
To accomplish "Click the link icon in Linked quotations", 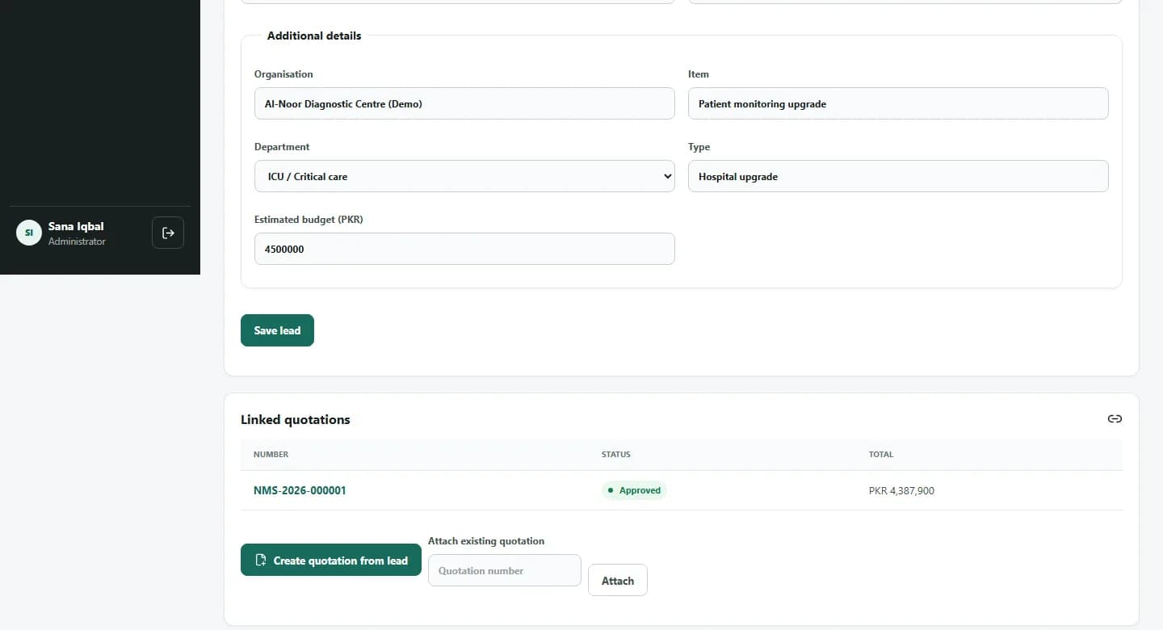I will click(1115, 418).
